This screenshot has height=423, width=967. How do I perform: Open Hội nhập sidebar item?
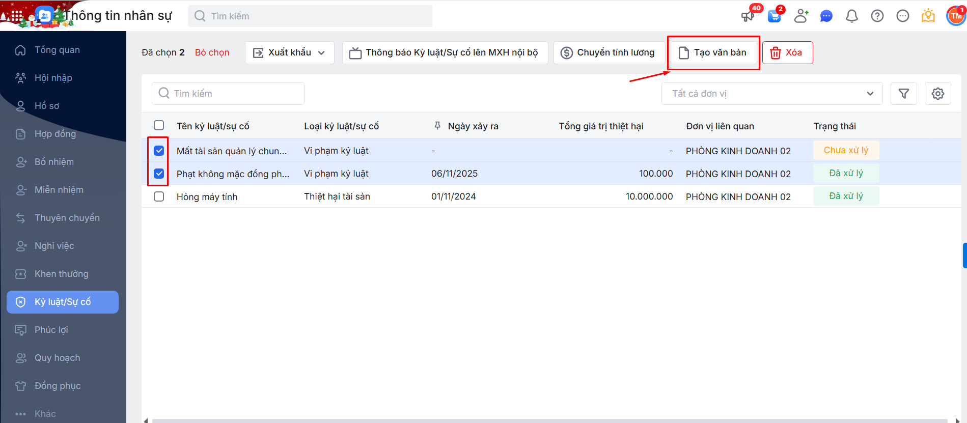63,78
